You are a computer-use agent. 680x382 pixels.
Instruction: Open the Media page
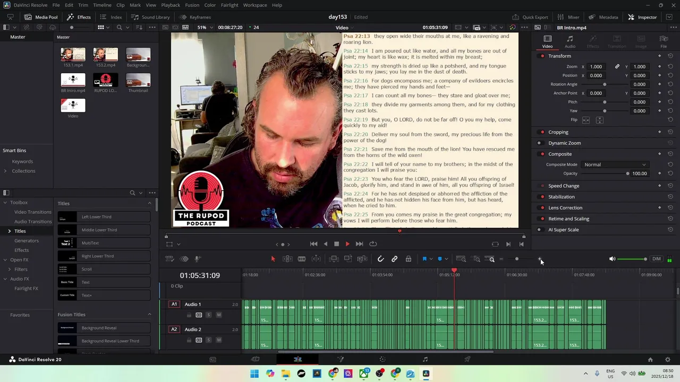pos(212,359)
